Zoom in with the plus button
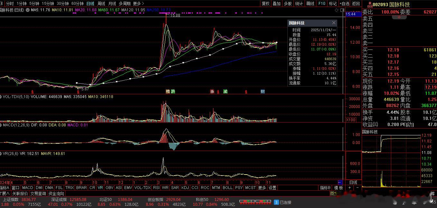Viewport: 437px width, 208px height. 349,188
